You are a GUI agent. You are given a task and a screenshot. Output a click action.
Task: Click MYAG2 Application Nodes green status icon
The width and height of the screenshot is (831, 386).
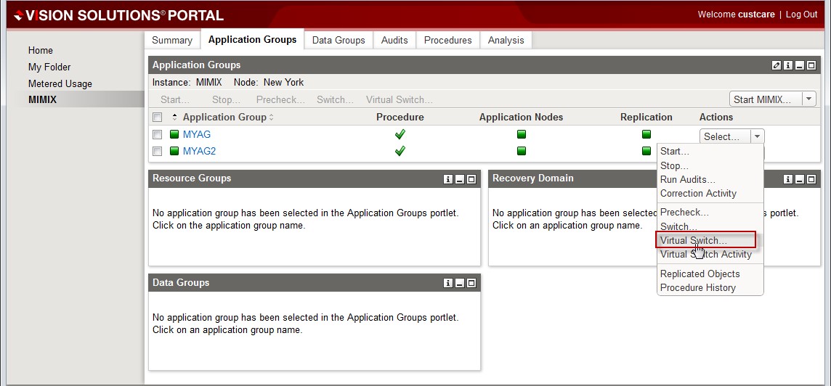tap(521, 151)
